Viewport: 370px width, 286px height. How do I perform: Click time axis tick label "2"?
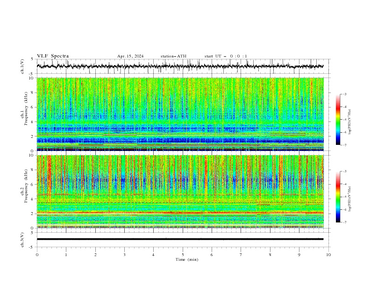click(x=95, y=255)
